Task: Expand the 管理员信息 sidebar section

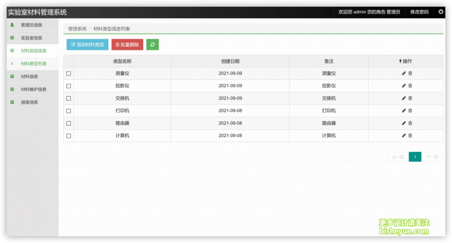Action: (32, 25)
